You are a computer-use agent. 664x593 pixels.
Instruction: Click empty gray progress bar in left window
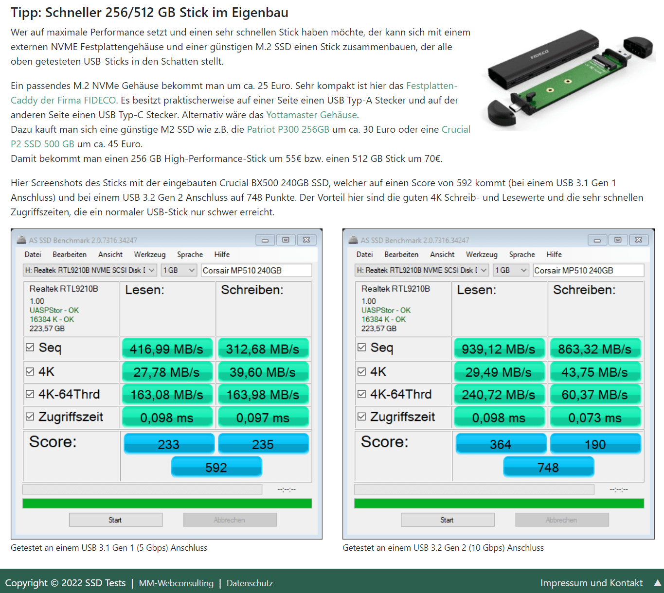pos(142,489)
